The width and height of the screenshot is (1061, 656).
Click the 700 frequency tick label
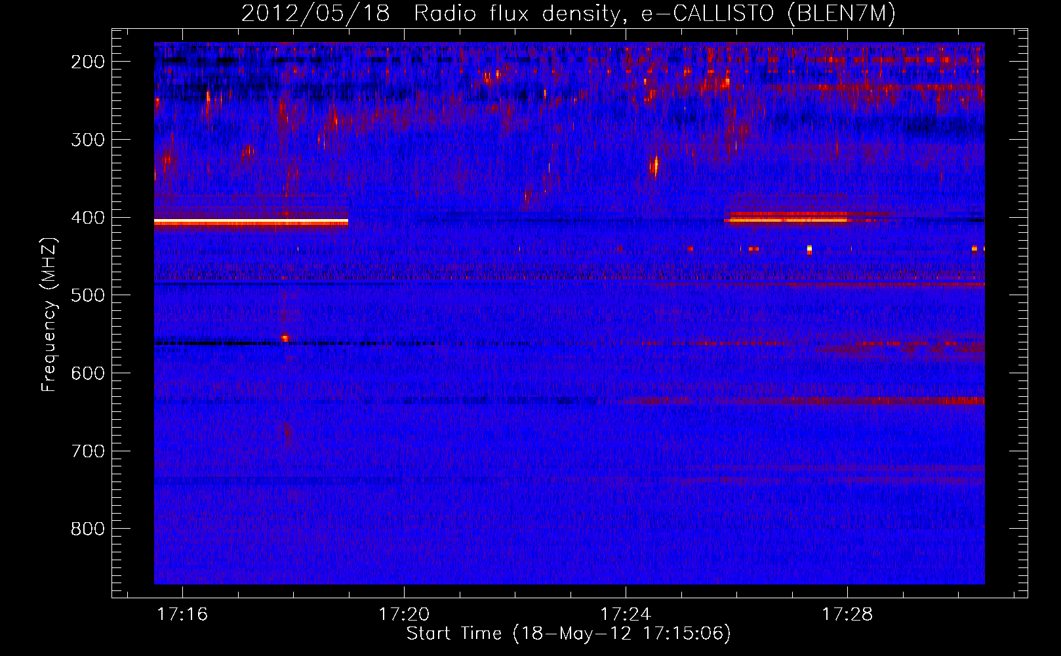[88, 451]
